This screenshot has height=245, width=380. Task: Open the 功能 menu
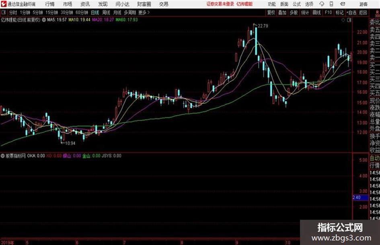point(272,4)
